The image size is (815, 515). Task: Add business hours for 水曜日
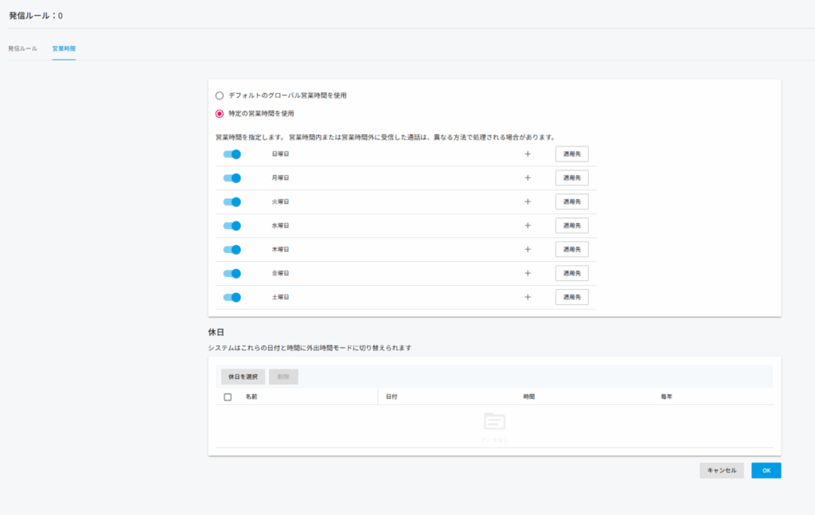527,226
